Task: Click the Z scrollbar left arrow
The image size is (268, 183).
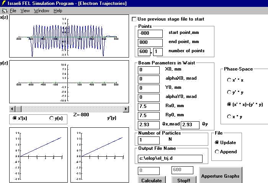Action: coord(12,109)
